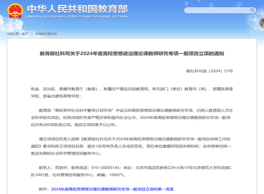Click the paragraph beginning 请立项项目负责人
The width and height of the screenshot is (264, 194).
(x=132, y=147)
